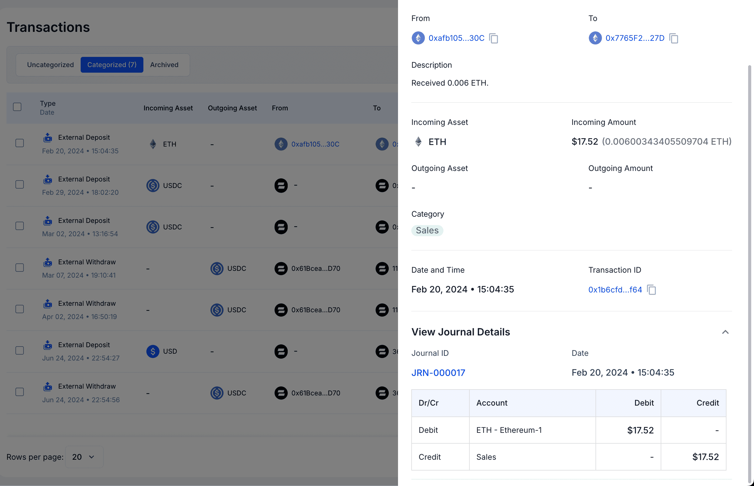Select checkbox for Mar 07, 2024 External Withdraw
Viewport: 754px width, 486px height.
20,268
